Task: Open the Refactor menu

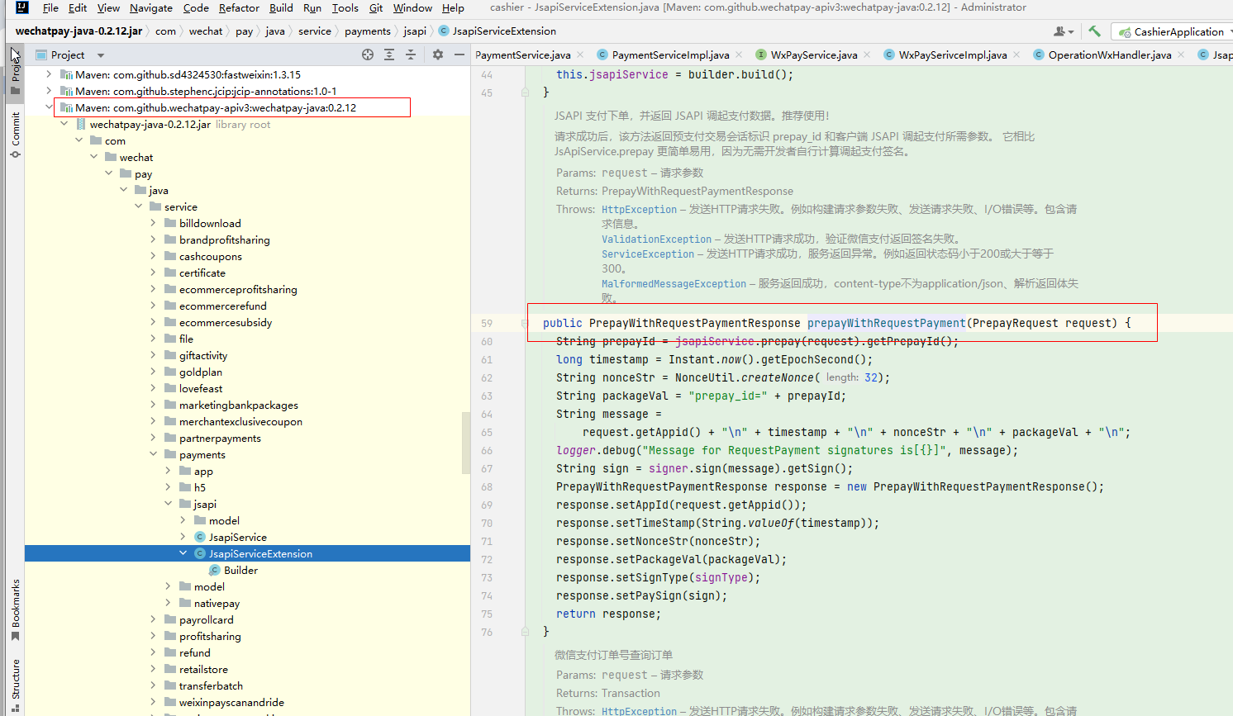Action: click(239, 7)
